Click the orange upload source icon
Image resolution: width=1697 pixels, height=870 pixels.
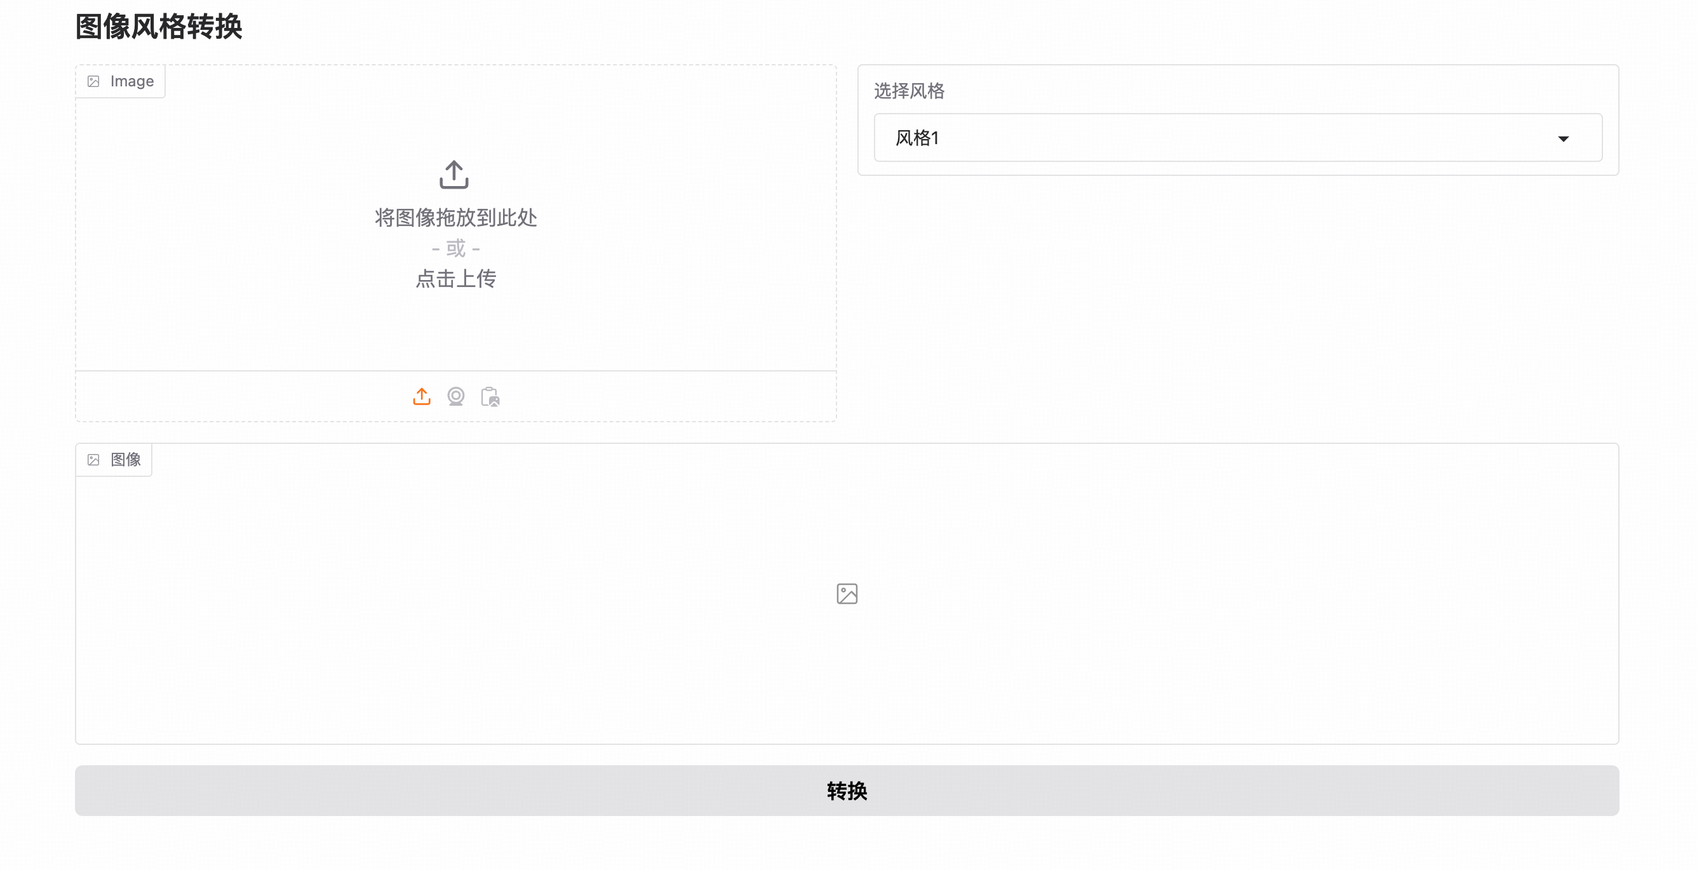422,396
